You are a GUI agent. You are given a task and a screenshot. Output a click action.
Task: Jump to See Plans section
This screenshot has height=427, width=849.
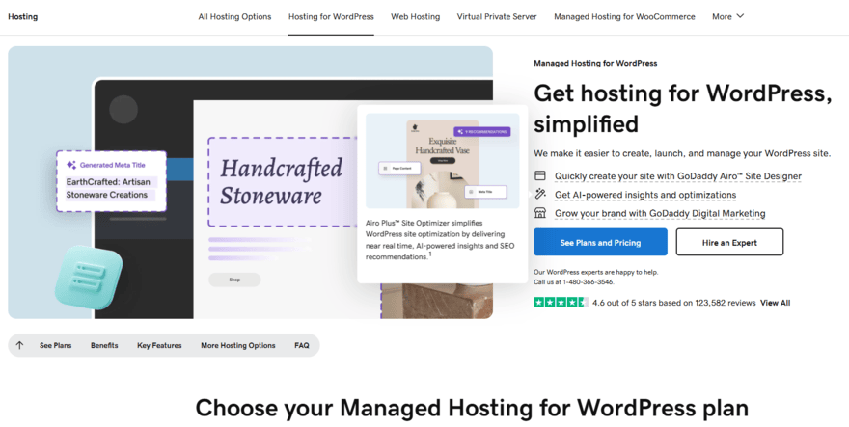coord(55,345)
